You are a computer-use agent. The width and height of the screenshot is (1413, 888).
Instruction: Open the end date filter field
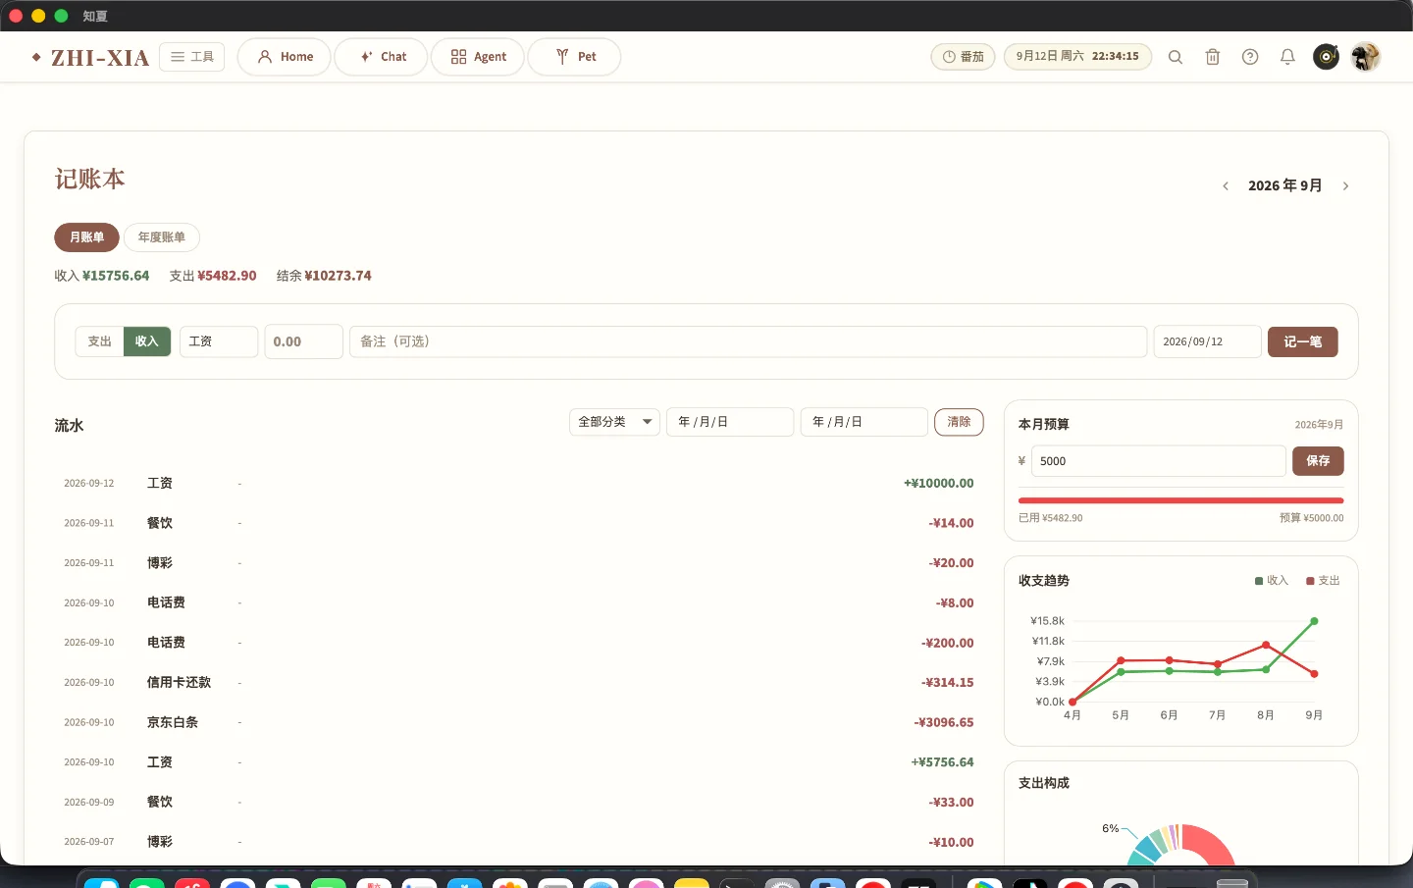(864, 422)
